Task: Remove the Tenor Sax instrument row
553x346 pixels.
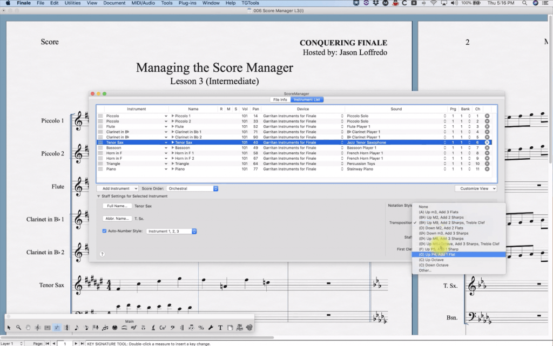Action: [487, 143]
